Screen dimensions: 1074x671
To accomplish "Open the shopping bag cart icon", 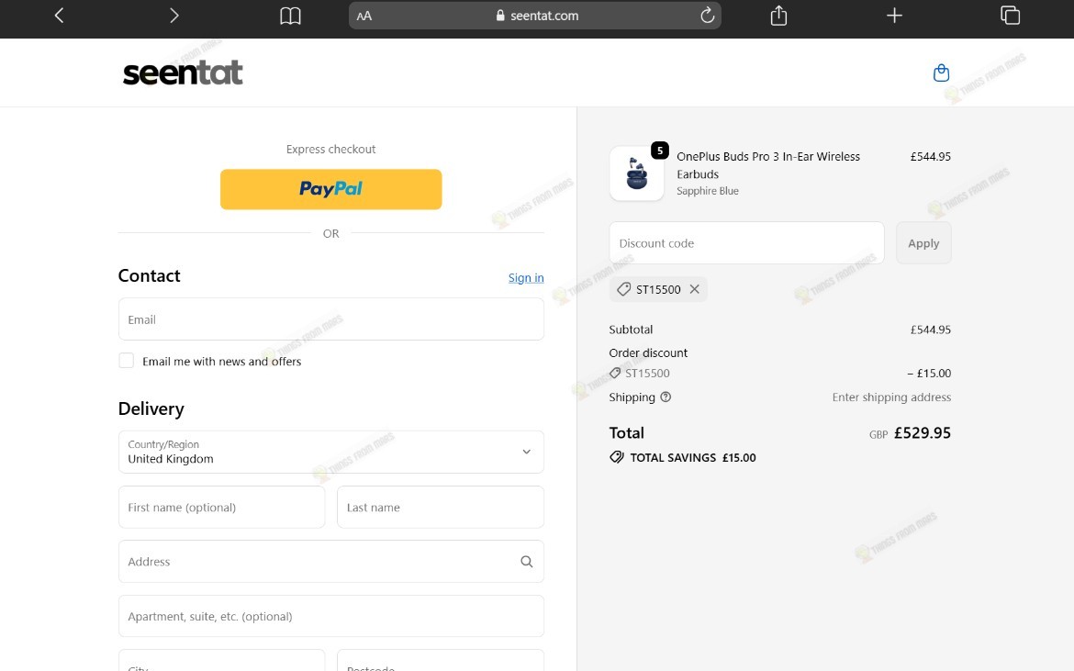I will [x=941, y=73].
